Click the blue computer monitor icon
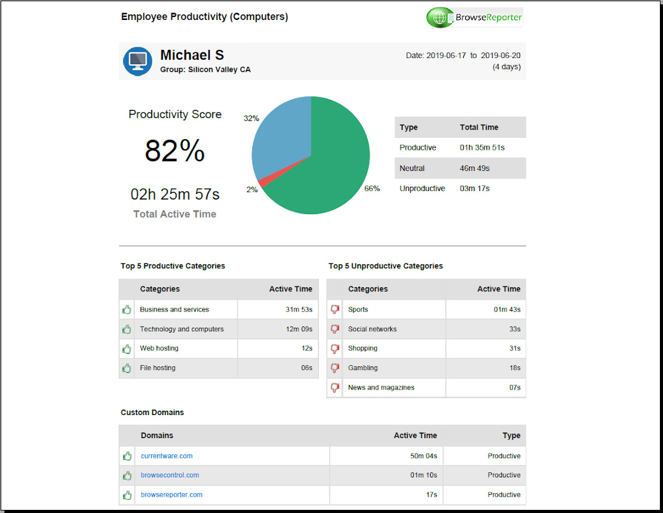Viewport: 663px width, 513px height. point(137,61)
